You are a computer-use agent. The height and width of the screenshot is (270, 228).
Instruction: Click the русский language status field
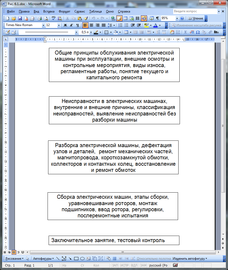coord(158,265)
